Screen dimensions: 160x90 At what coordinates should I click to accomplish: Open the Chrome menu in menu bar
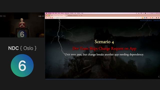click(x=50, y=13)
